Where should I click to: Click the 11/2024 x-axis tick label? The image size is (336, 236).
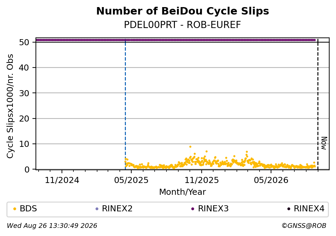pyautogui.click(x=62, y=180)
